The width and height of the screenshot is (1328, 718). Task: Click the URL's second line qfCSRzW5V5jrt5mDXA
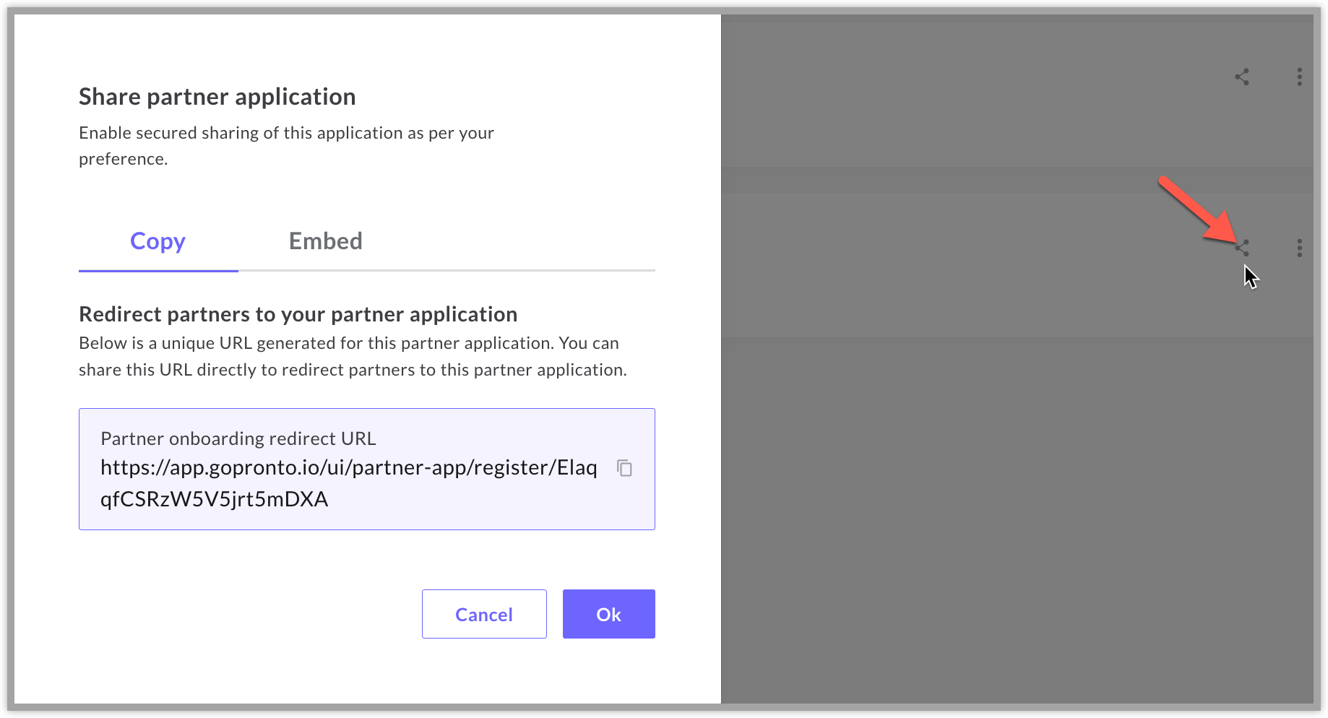click(214, 499)
